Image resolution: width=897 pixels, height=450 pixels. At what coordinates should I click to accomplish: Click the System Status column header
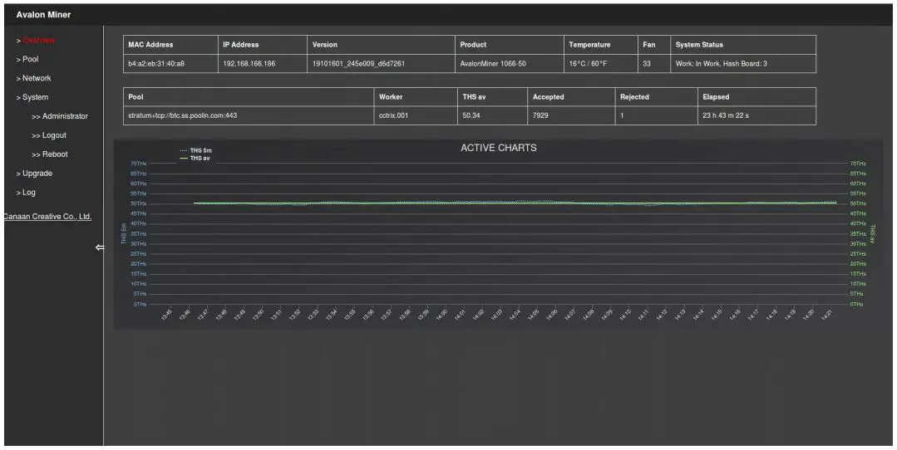pos(699,45)
